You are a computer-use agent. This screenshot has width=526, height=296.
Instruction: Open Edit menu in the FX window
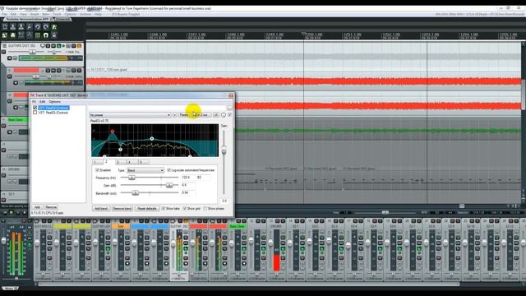42,101
